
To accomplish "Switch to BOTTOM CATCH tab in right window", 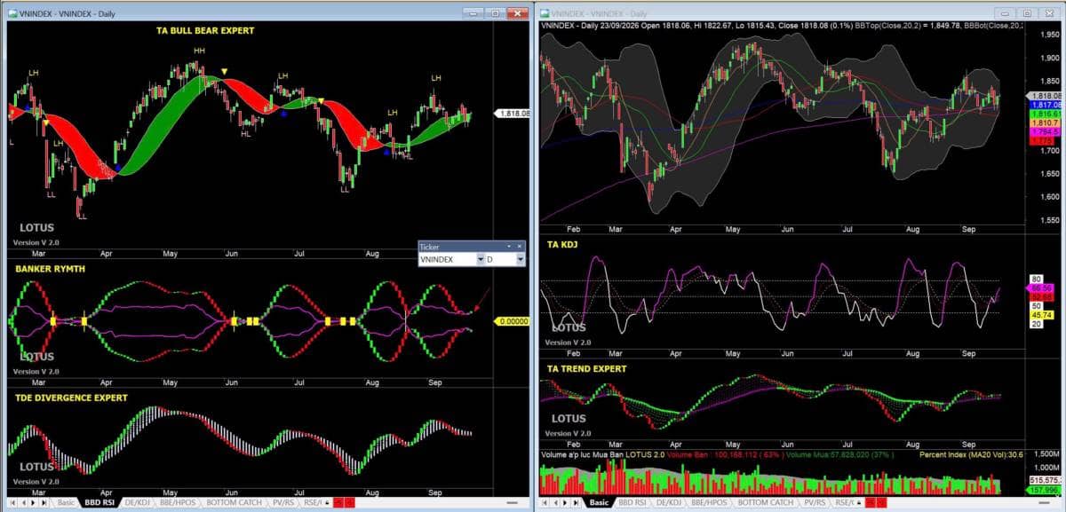I will point(767,502).
